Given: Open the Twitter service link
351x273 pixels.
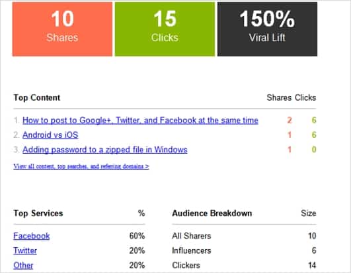Looking at the screenshot, I should coord(25,250).
